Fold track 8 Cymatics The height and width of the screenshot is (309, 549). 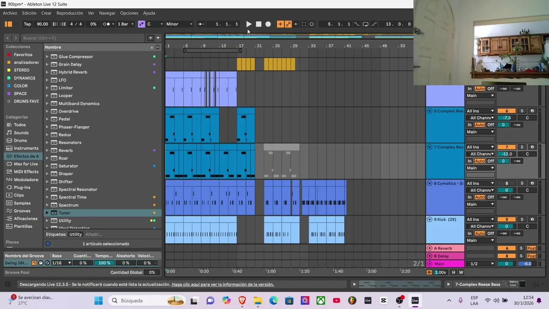coord(429,183)
